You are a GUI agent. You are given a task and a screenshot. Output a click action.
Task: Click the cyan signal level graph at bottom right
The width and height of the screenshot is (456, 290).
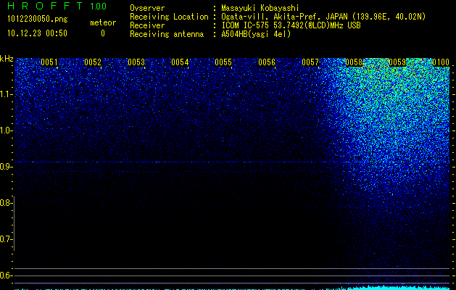coord(399,287)
